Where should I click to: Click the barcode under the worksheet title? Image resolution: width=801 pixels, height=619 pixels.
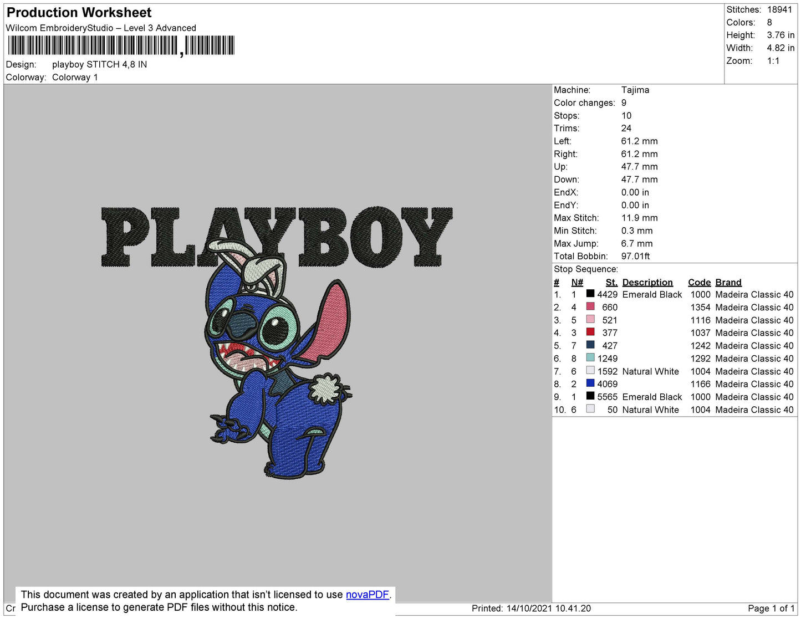click(121, 45)
